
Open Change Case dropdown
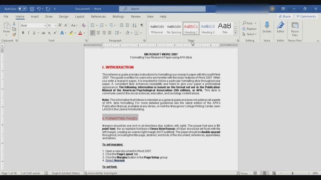tap(74, 25)
